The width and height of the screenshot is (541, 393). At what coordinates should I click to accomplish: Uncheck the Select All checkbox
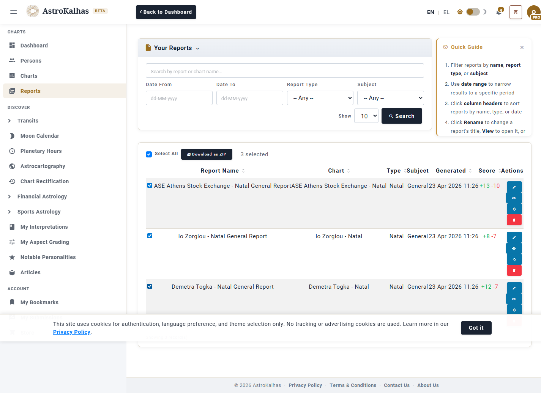pyautogui.click(x=149, y=154)
